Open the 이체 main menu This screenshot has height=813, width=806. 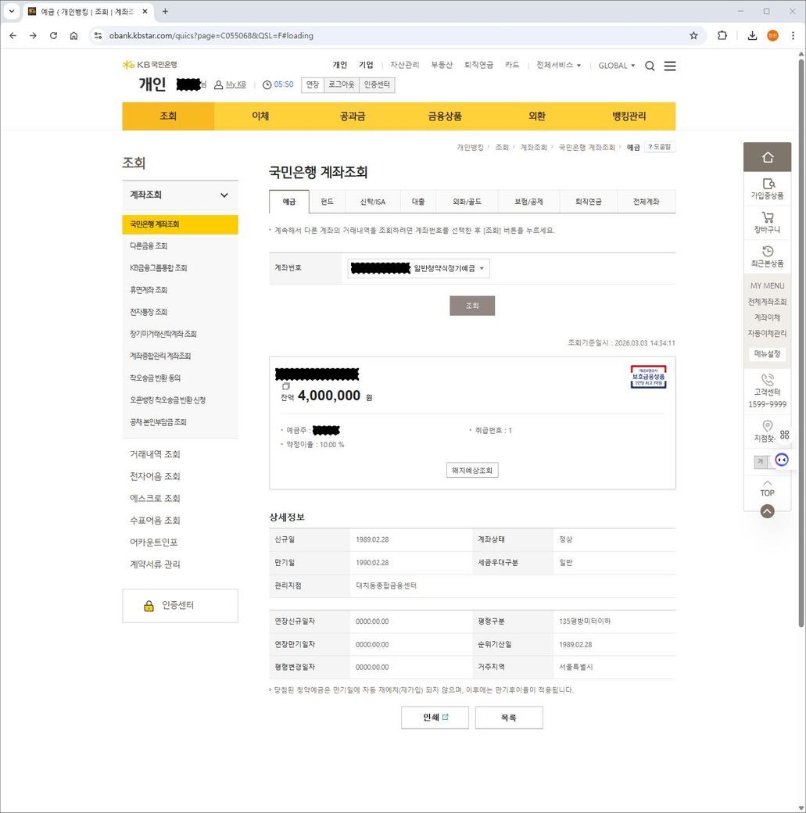coord(260,116)
